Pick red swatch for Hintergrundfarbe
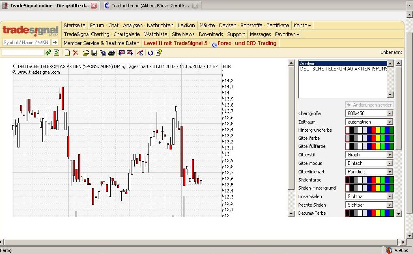The height and width of the screenshot is (254, 413). click(374, 130)
